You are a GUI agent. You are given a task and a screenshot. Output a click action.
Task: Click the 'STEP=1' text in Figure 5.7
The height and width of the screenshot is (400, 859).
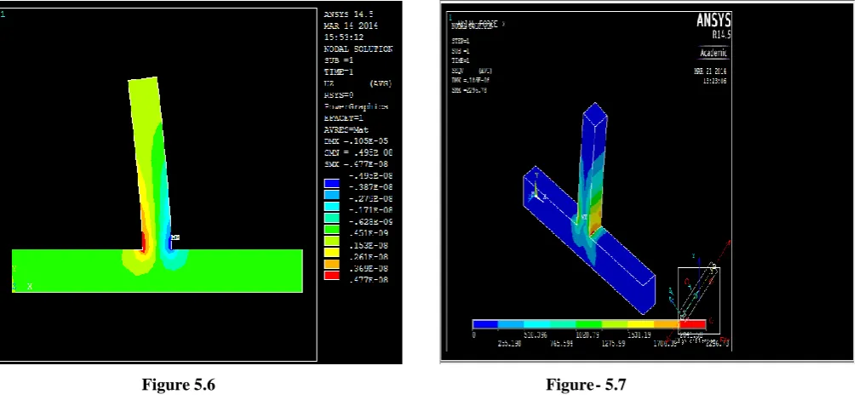coord(461,41)
